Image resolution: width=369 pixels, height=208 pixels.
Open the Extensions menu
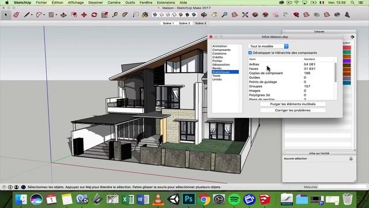coord(166,2)
